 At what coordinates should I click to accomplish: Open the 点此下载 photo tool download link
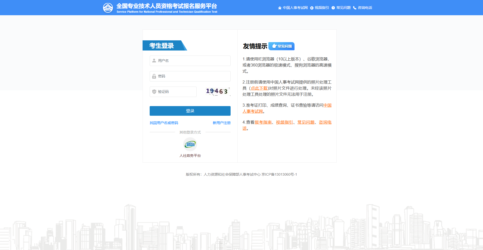(259, 88)
